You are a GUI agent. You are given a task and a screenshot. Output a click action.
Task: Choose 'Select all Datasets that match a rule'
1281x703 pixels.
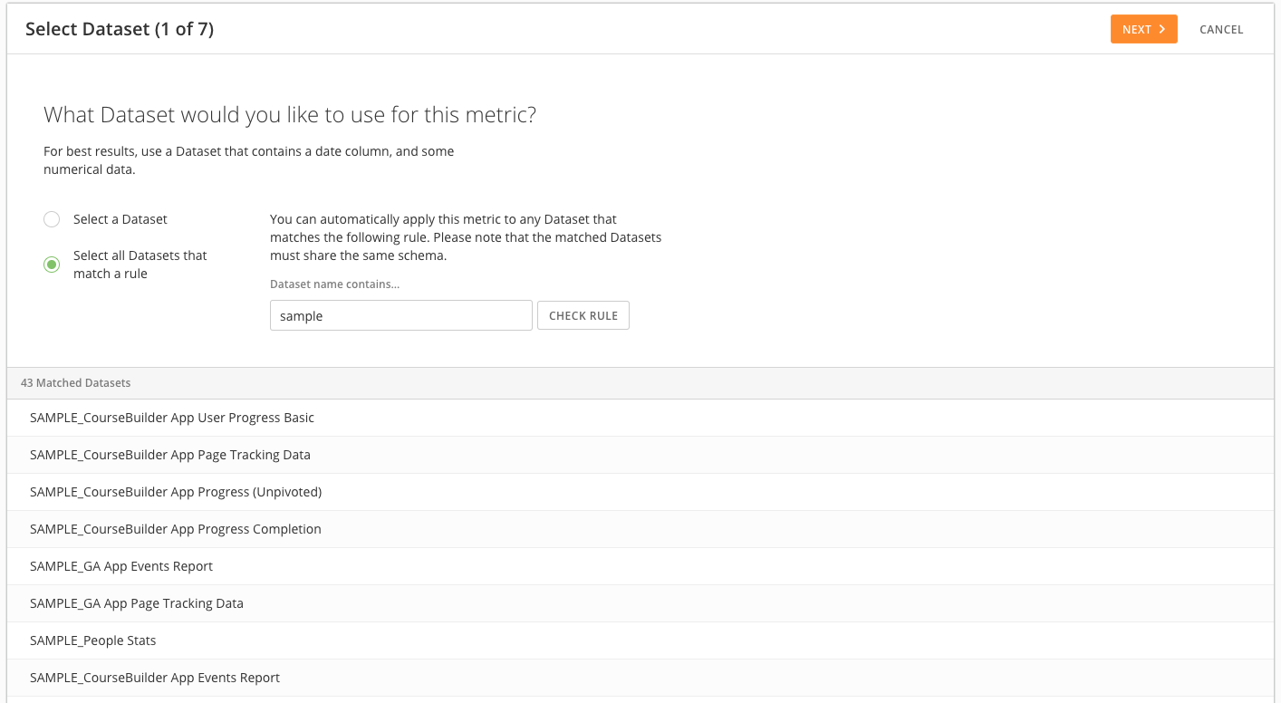(x=52, y=265)
